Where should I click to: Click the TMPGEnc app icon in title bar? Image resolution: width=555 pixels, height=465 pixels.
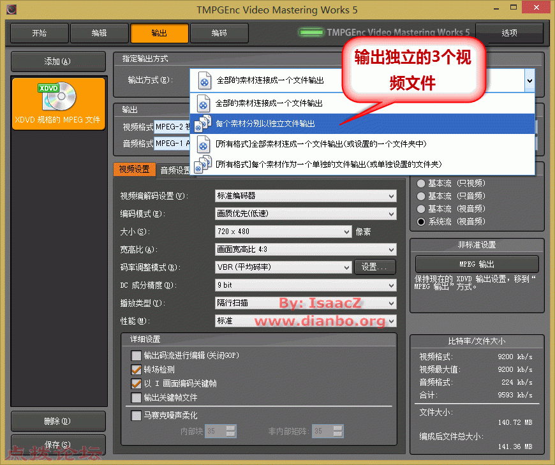pos(11,9)
